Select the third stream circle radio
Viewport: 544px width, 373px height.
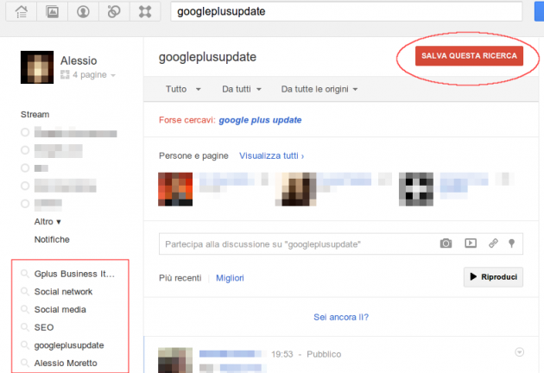click(25, 168)
